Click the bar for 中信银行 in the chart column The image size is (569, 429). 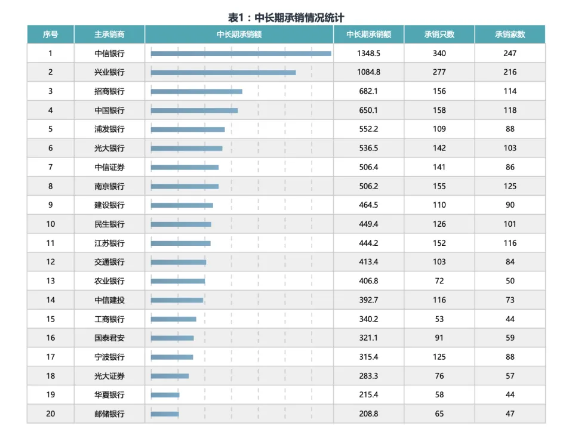pos(241,54)
